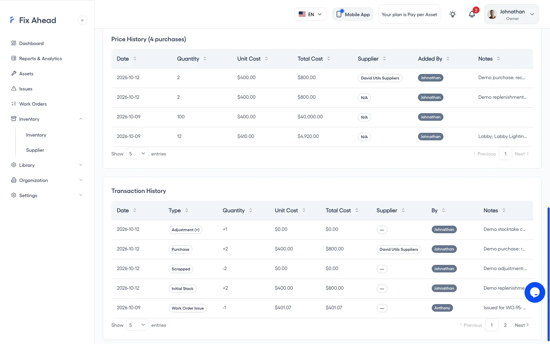This screenshot has height=344, width=550.
Task: Open the Johnathan Owner profile menu
Action: tap(511, 14)
